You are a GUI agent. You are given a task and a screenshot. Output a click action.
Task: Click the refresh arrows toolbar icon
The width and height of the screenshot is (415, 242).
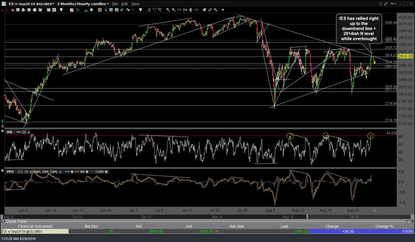click(x=210, y=10)
